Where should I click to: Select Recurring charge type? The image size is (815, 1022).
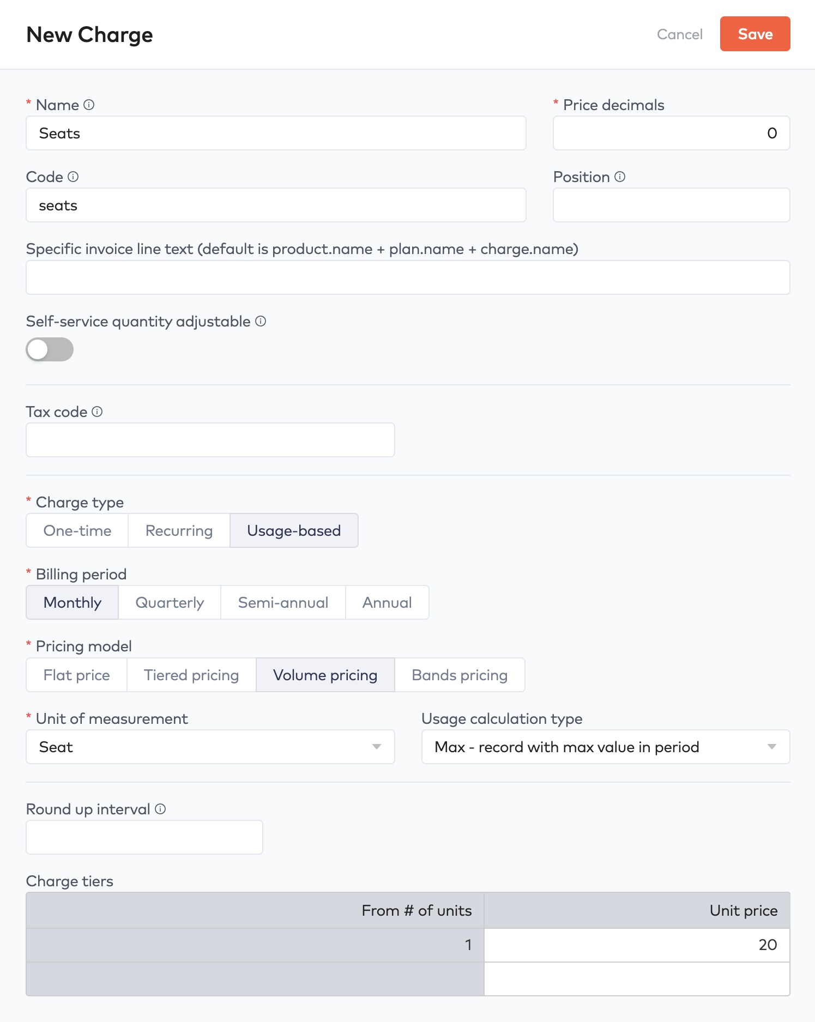(x=179, y=530)
